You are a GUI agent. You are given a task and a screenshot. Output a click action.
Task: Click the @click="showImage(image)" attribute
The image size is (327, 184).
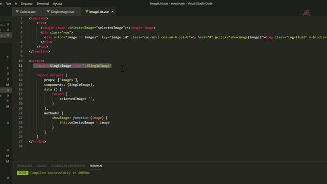point(239,37)
